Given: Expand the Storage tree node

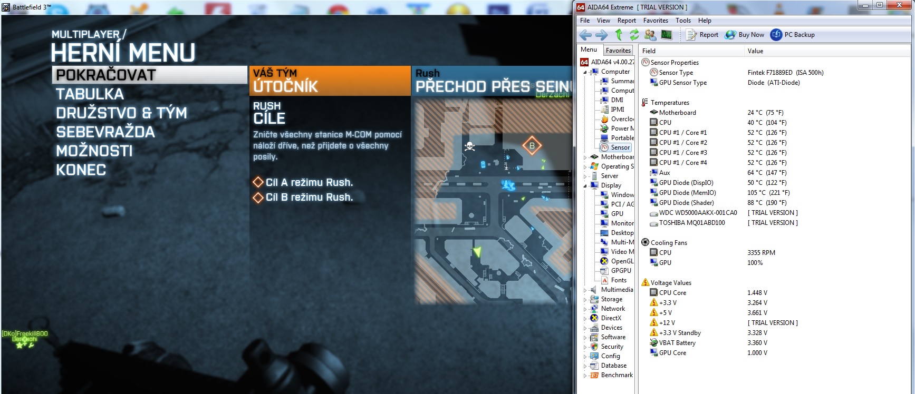Looking at the screenshot, I should (x=585, y=300).
